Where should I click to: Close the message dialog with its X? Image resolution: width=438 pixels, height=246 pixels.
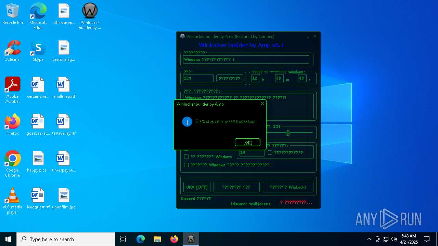262,104
